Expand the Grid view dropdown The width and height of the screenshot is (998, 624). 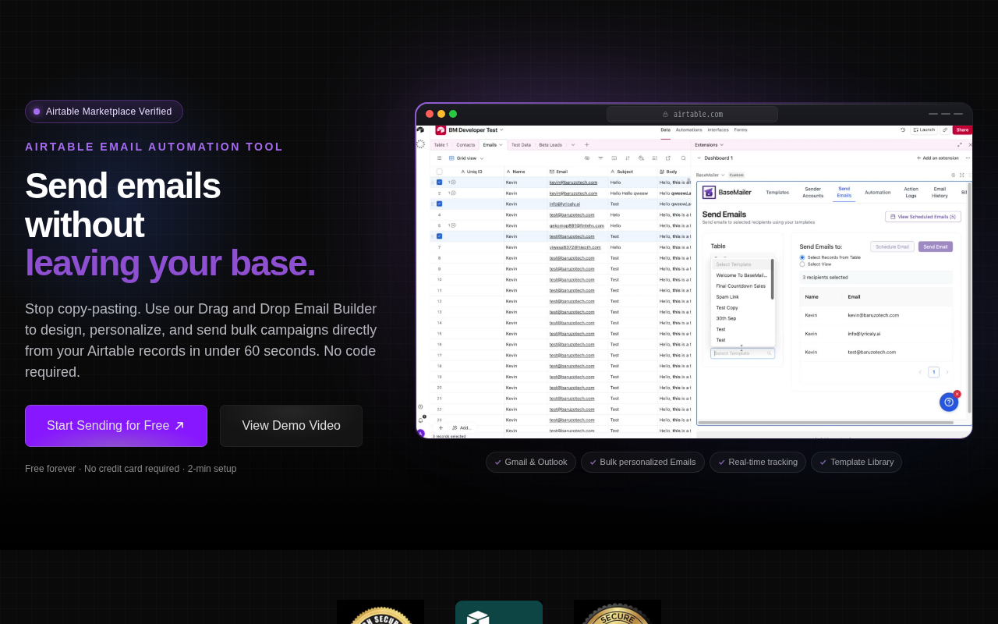point(466,158)
